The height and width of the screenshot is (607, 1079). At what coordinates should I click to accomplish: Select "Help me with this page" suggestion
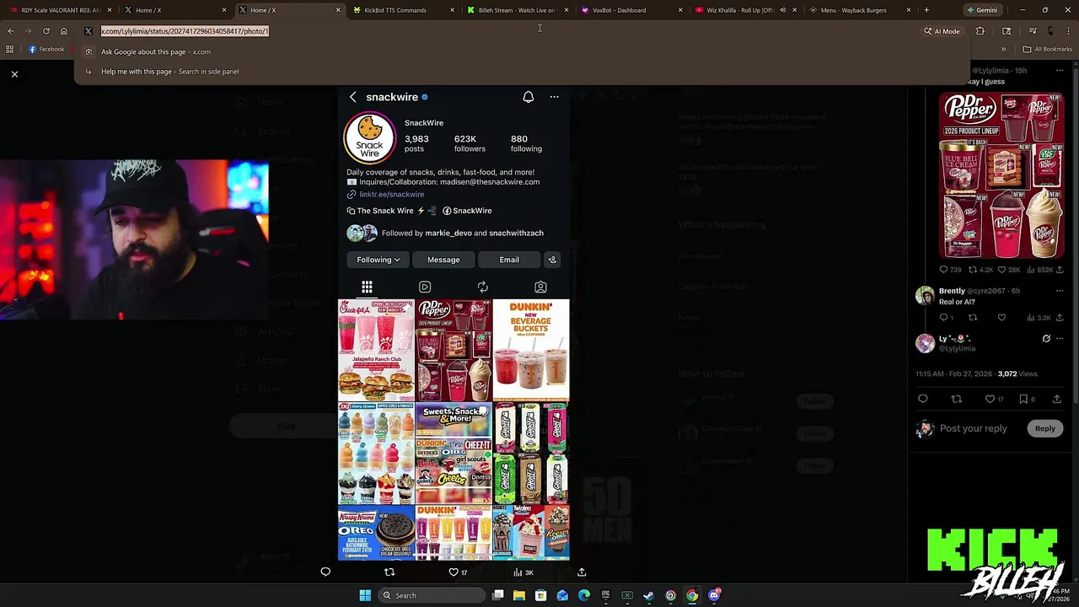523,72
